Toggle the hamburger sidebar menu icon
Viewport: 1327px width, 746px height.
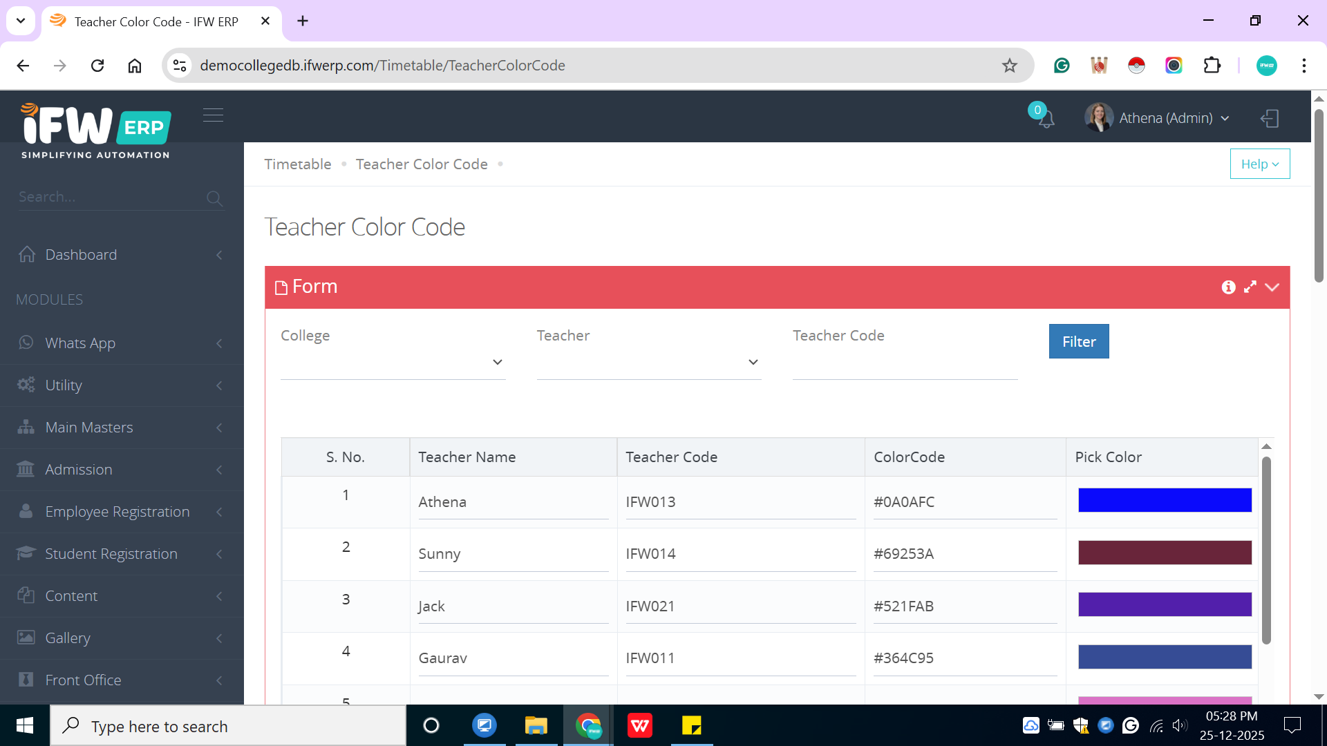click(x=213, y=115)
